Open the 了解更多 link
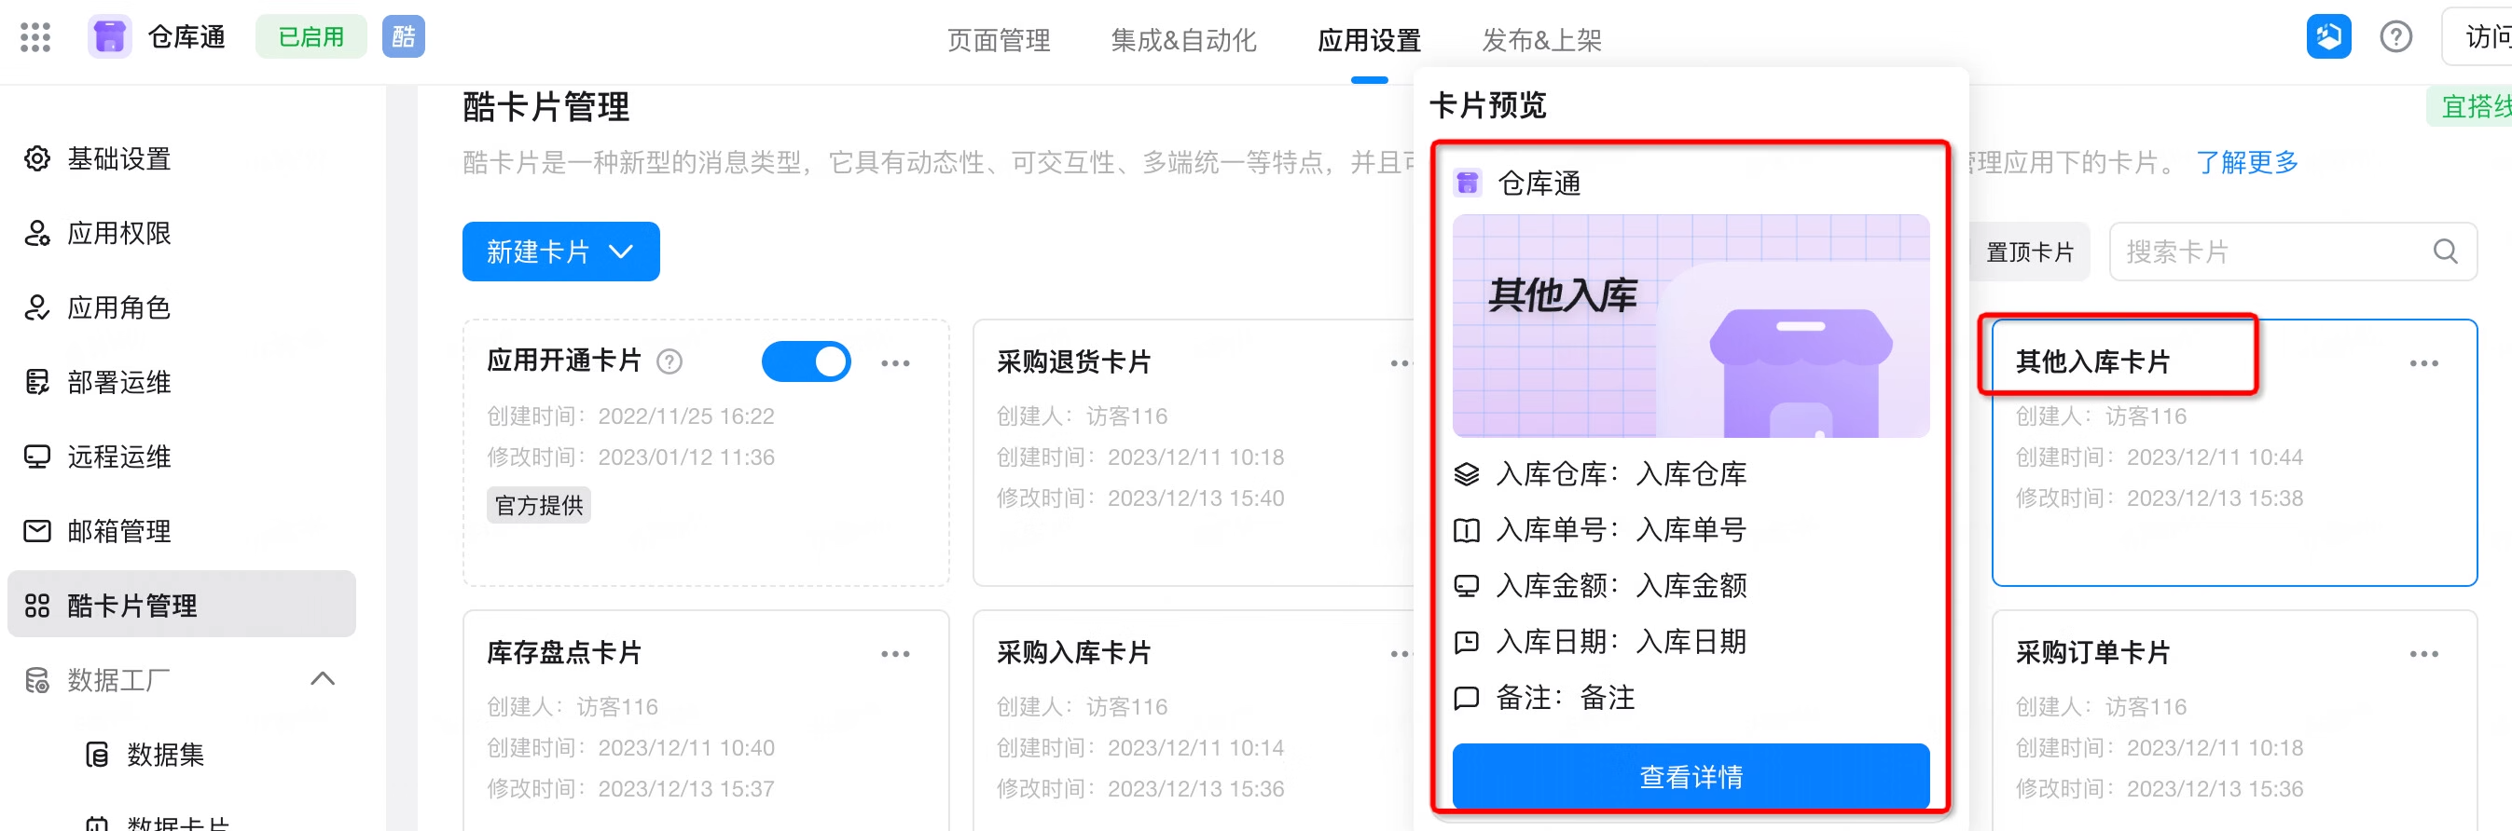The height and width of the screenshot is (831, 2512). click(2247, 163)
